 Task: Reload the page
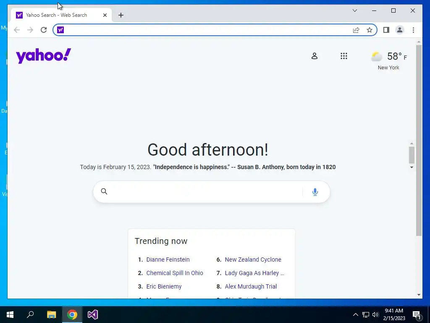coord(44,30)
